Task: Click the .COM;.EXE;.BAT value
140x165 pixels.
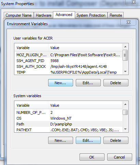Action: 85,130
